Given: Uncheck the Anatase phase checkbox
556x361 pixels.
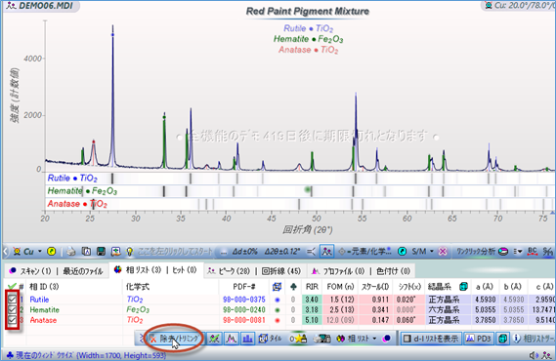Looking at the screenshot, I should pos(13,320).
